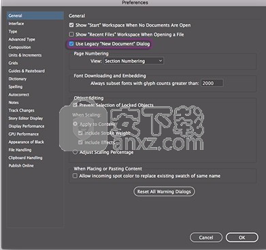Open Track Changes preferences
Screen dimensions: 266x250
[x=21, y=110]
